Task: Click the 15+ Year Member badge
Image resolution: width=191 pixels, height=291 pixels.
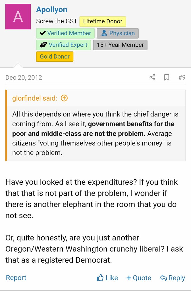Action: coord(120,45)
